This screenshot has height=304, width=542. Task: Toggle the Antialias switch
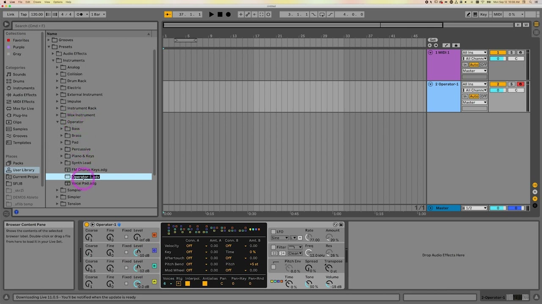pyautogui.click(x=205, y=284)
